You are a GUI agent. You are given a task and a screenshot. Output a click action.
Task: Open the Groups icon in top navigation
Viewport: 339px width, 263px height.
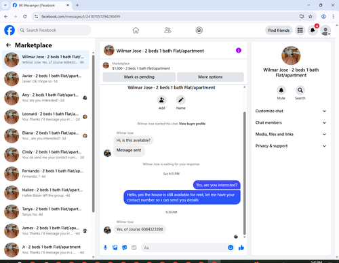click(199, 30)
